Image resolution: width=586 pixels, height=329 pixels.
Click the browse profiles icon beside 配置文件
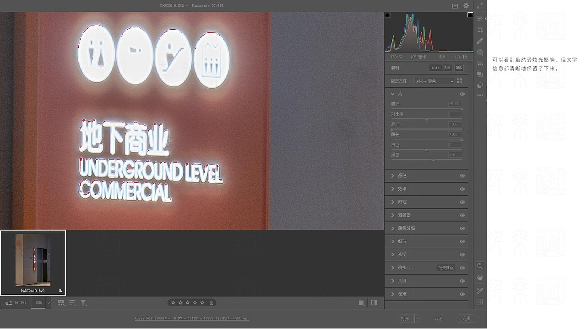coord(460,81)
